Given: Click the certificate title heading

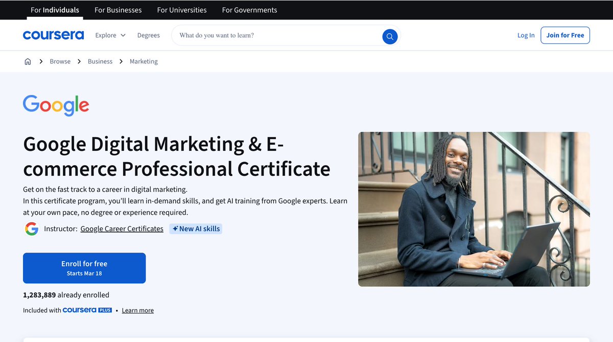Looking at the screenshot, I should (x=177, y=156).
